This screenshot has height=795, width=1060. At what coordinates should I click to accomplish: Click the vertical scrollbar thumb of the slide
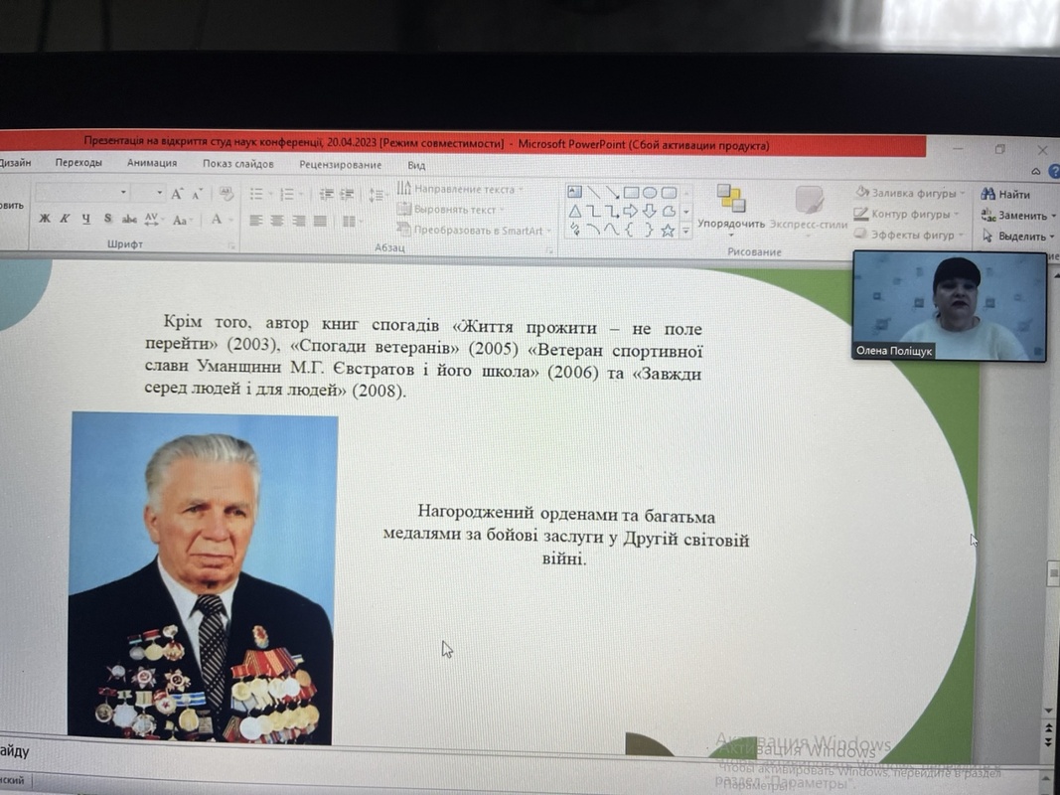1053,573
